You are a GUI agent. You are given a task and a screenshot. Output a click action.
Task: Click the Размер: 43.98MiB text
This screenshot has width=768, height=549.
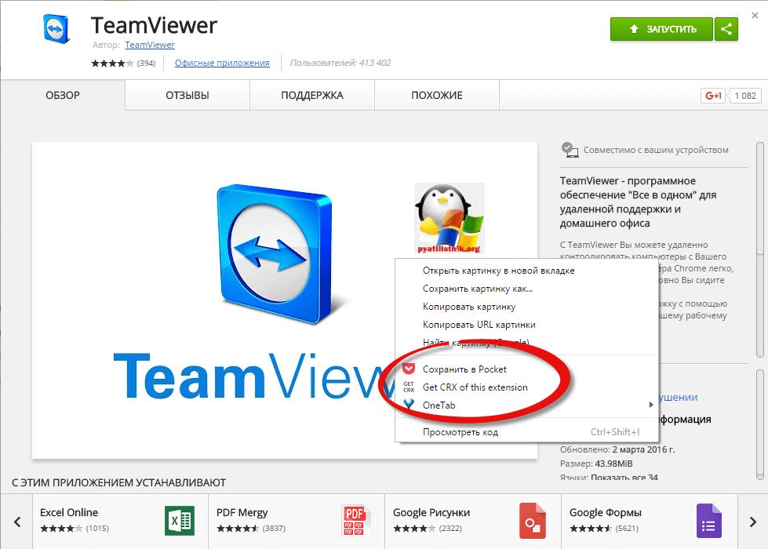point(596,464)
